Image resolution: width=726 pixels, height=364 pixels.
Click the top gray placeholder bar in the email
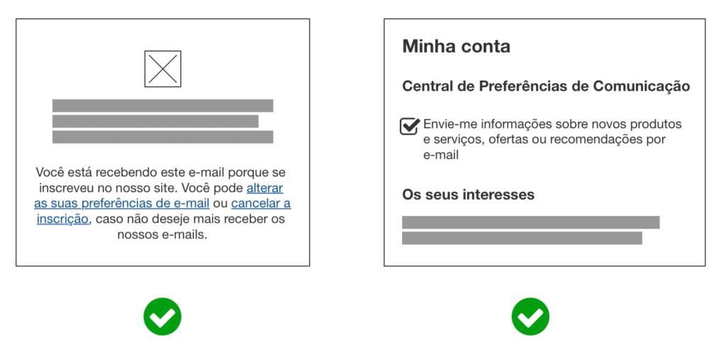click(162, 106)
